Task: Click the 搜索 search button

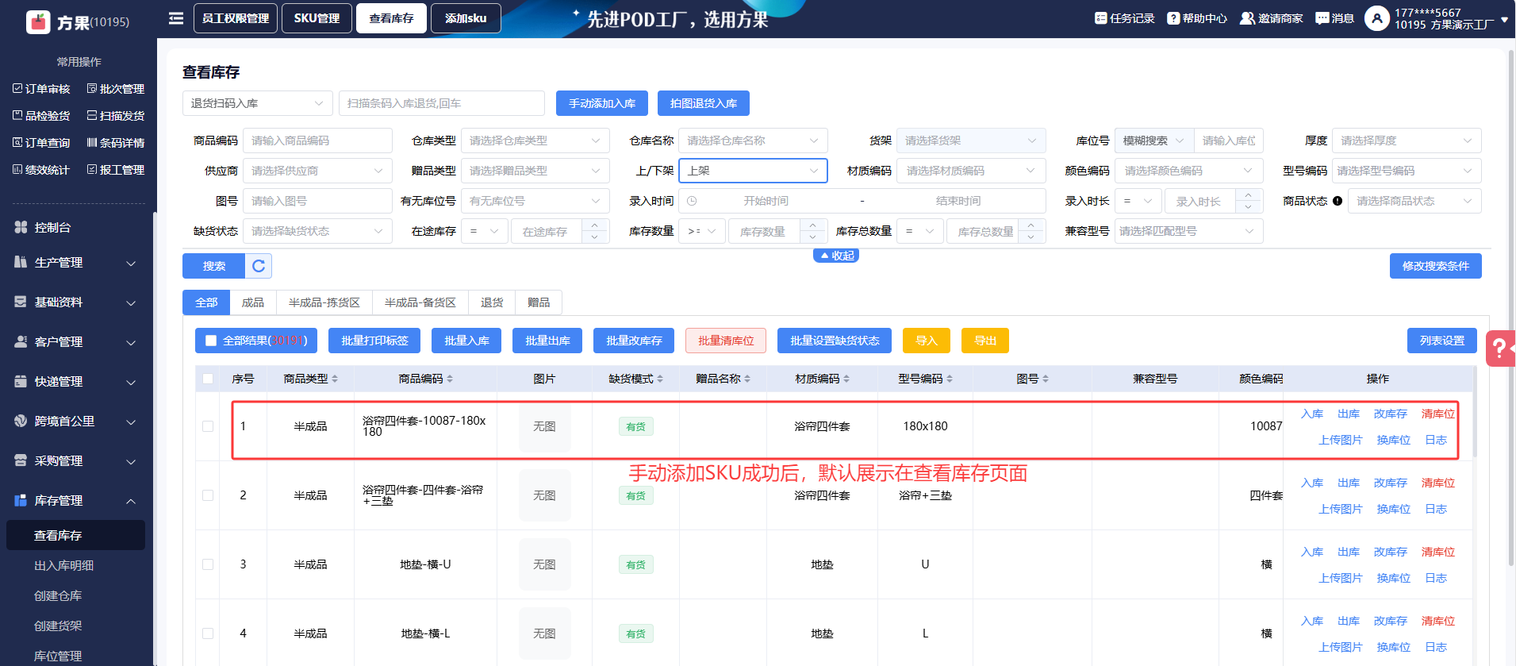Action: (214, 266)
